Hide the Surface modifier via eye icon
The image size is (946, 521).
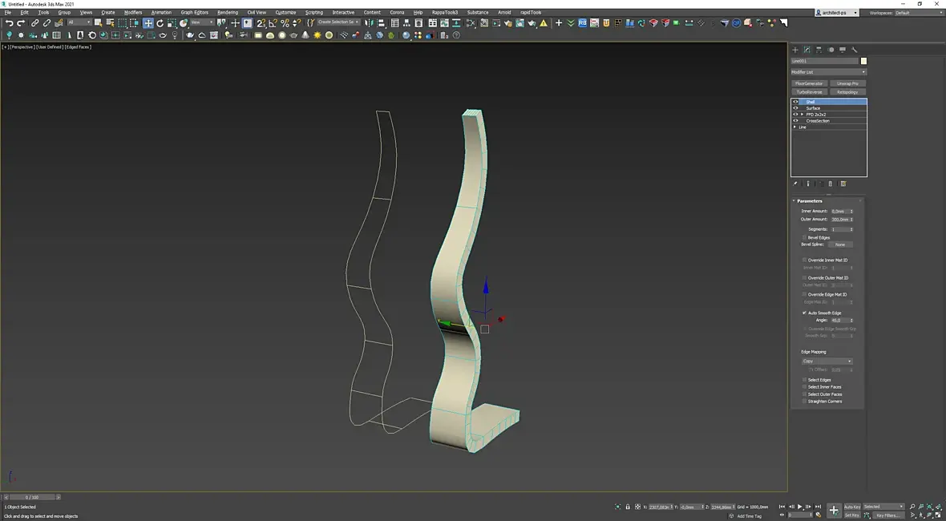(795, 108)
